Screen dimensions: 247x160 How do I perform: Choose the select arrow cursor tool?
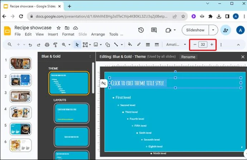click(77, 45)
